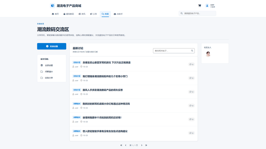Image resolution: width=266 pixels, height=149 pixels.
Task: Click author user on 得失反思 post
Action: pos(75,94)
